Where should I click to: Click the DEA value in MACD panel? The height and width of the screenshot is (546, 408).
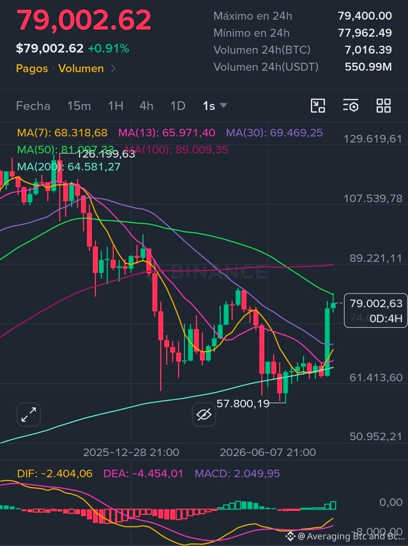(x=143, y=473)
